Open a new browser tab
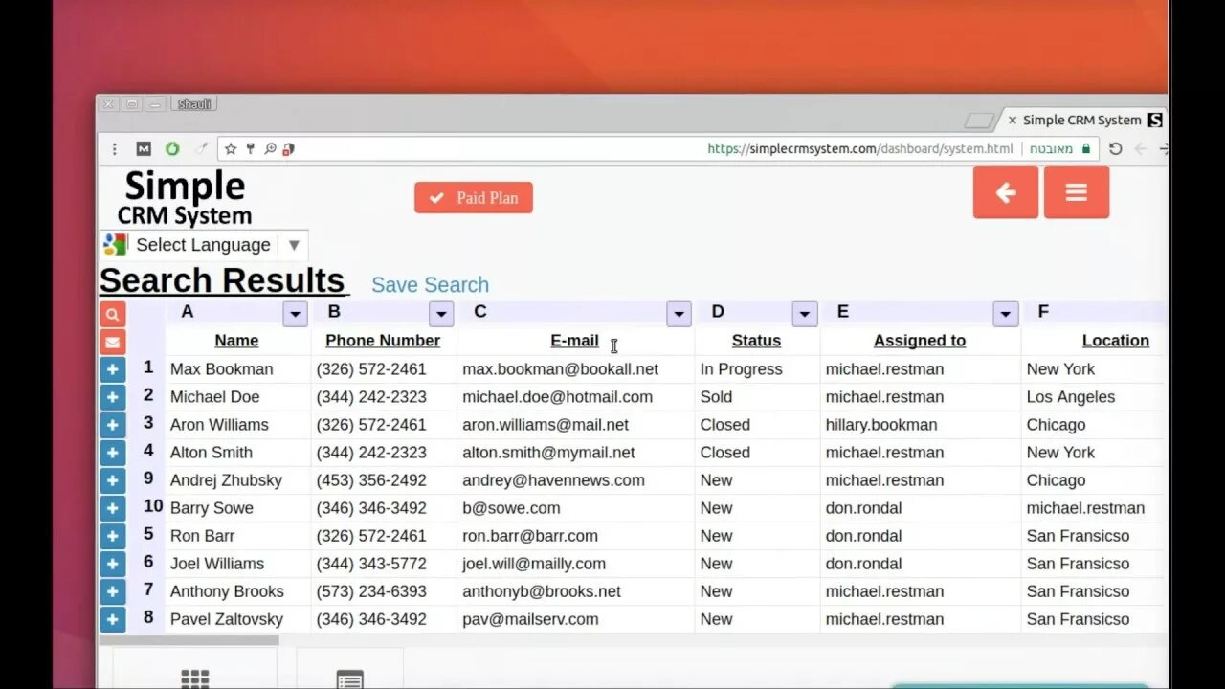1225x689 pixels. pyautogui.click(x=979, y=121)
